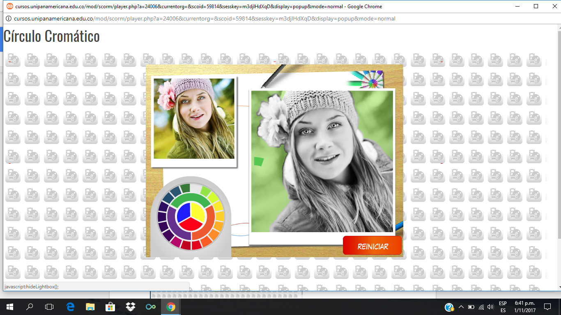Maximize the Chrome popup window
This screenshot has width=561, height=315.
point(536,6)
